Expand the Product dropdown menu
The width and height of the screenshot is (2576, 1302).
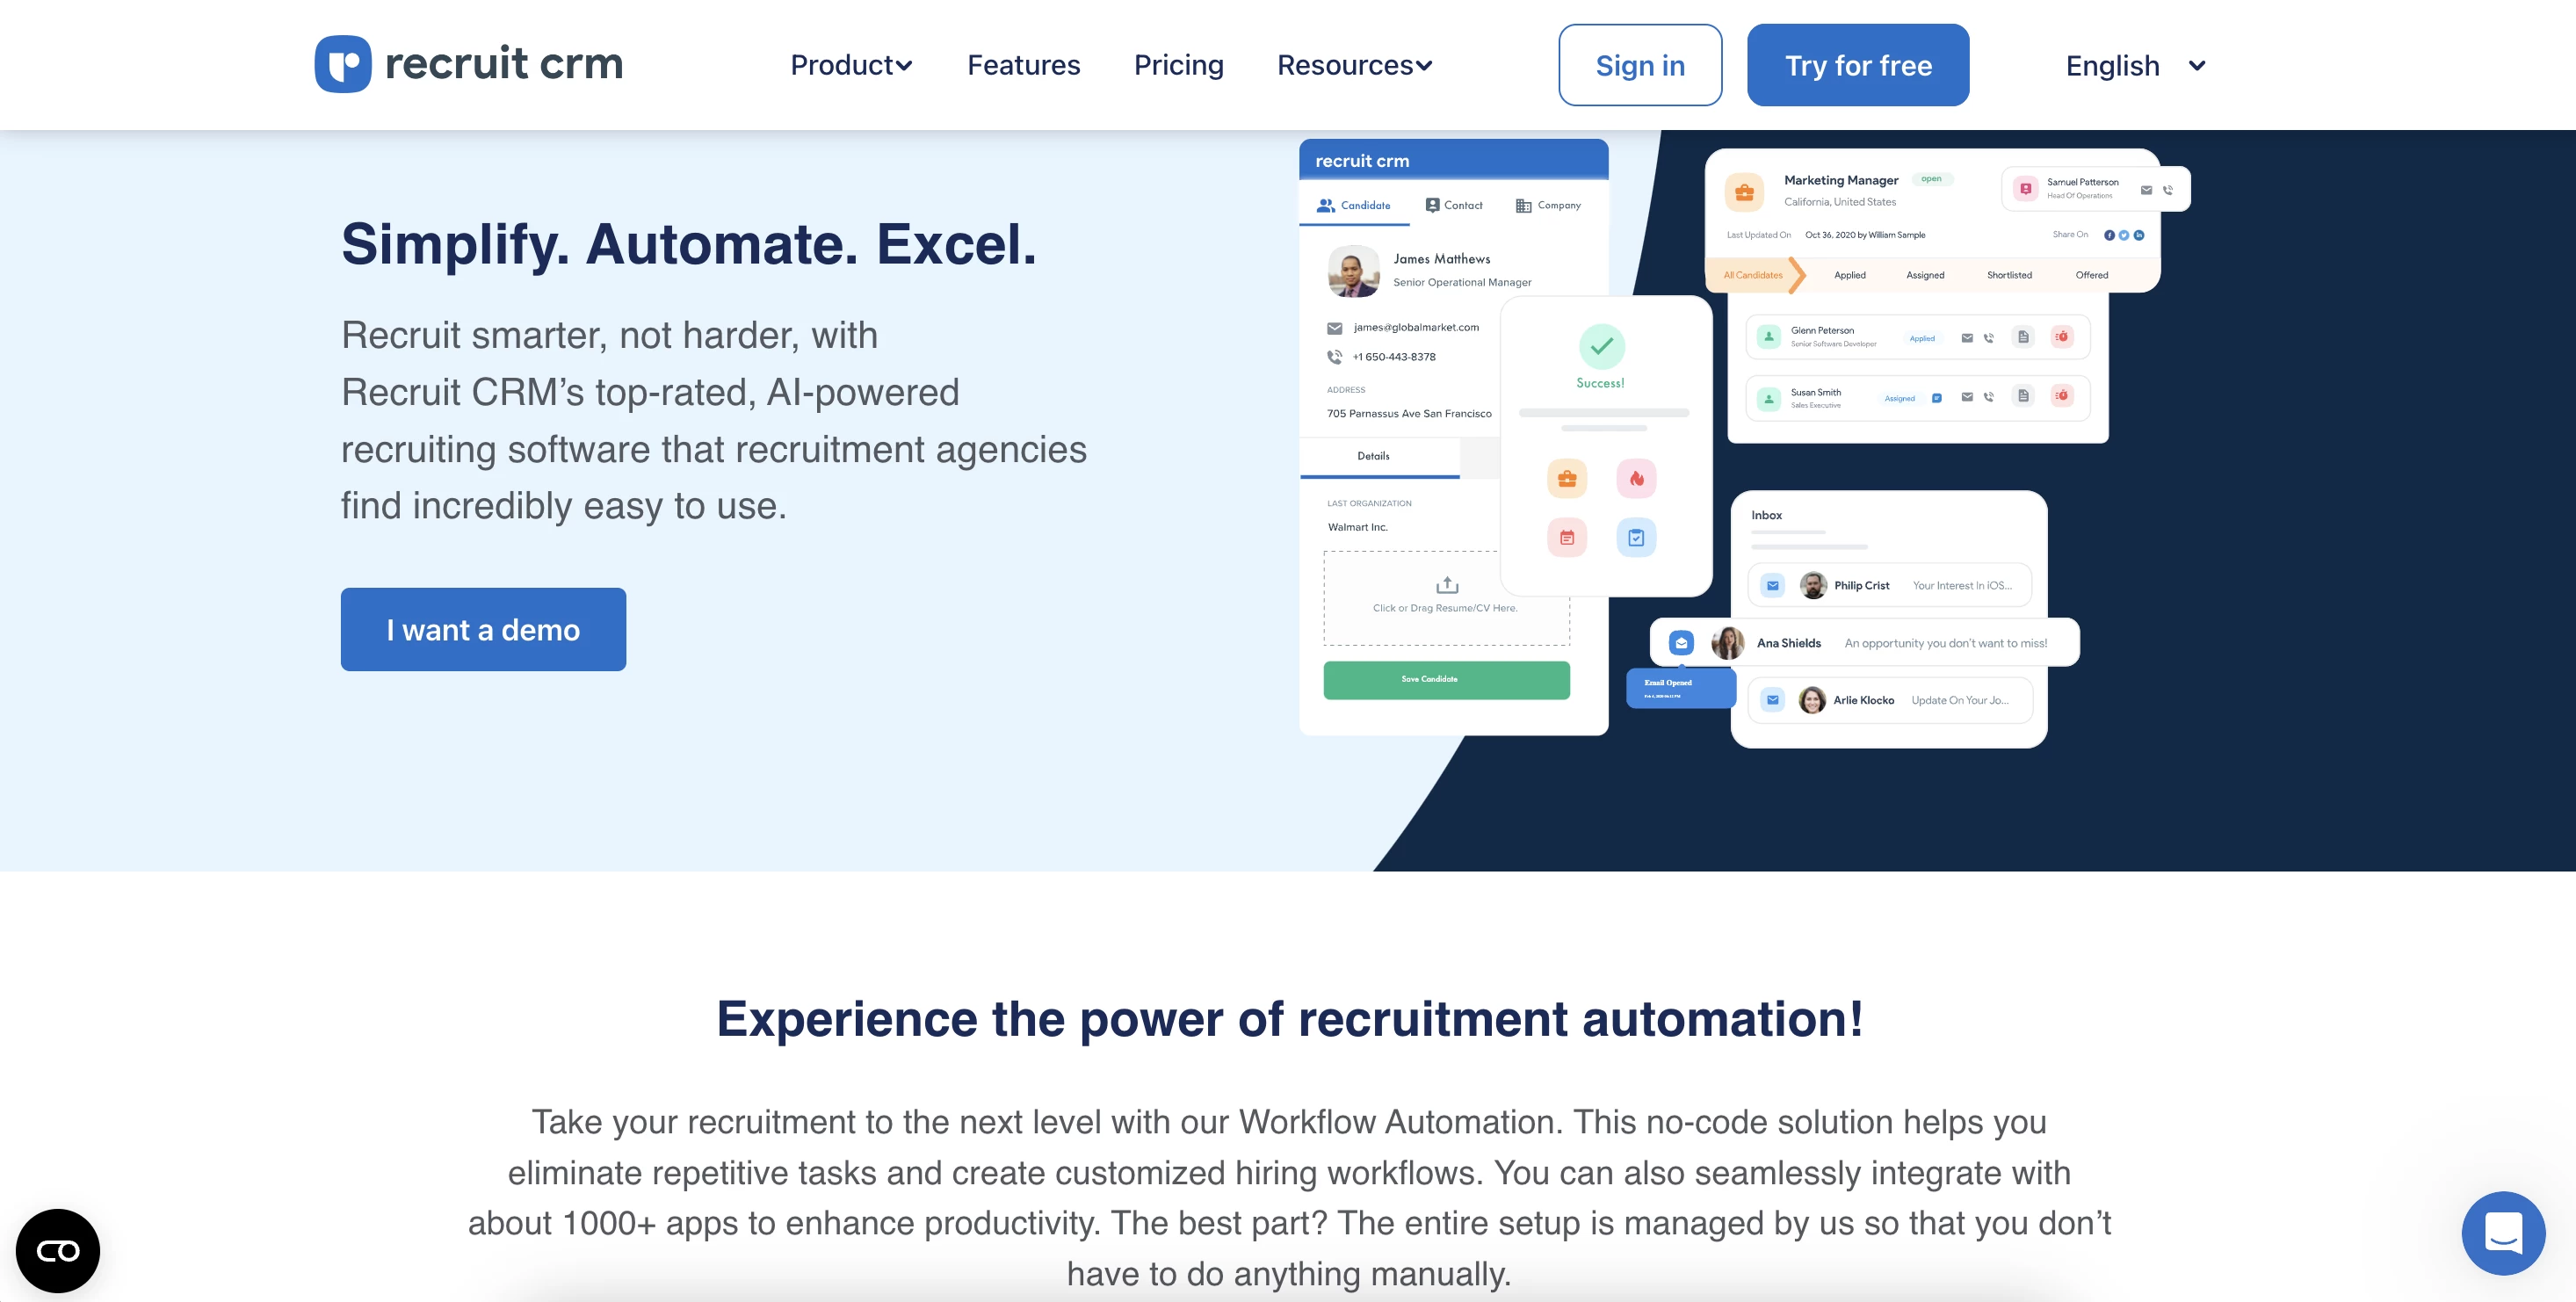point(848,65)
